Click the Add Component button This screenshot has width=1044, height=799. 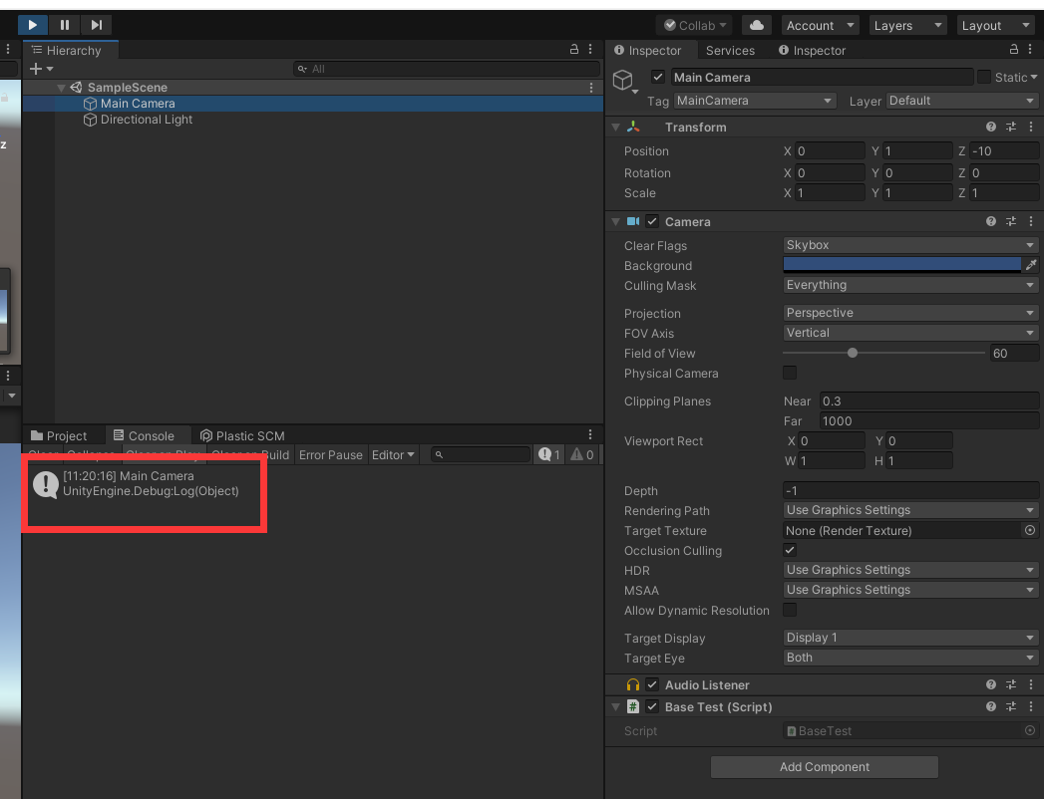click(825, 766)
